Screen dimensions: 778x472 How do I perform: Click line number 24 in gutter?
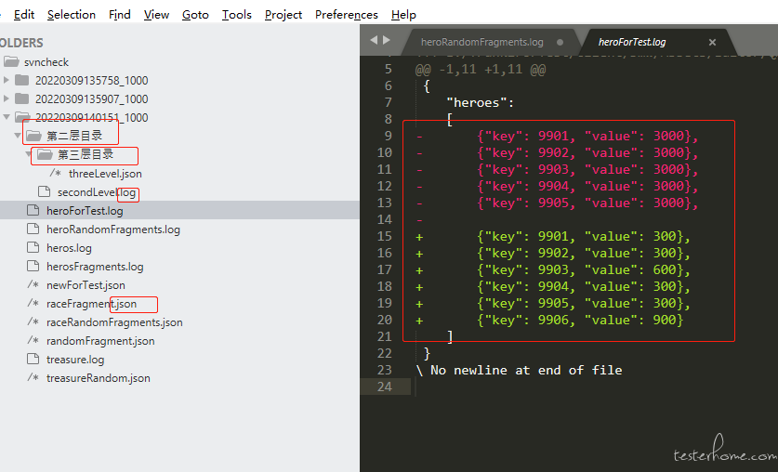click(385, 387)
